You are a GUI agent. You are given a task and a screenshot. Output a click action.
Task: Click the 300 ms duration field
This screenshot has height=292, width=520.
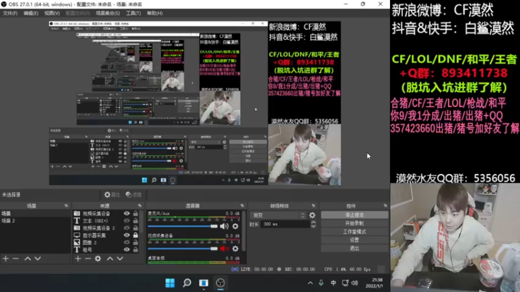point(286,224)
